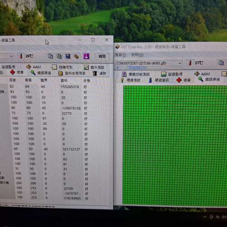This screenshot has width=227, height=227.
Task: Select the 健康 tab in the 27°C window
Action: pyautogui.click(x=183, y=80)
